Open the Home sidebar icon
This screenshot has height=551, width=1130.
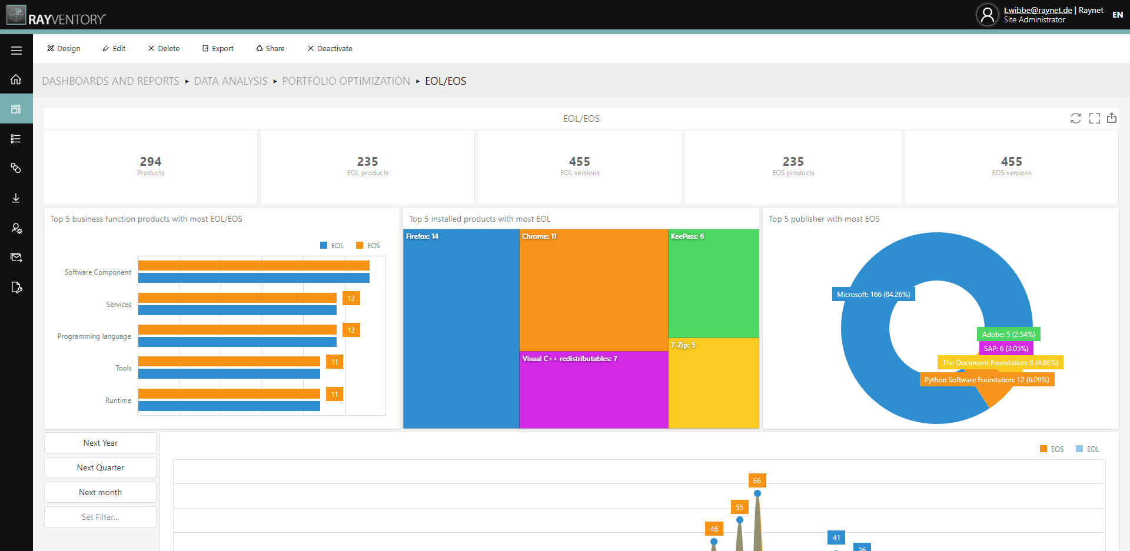[16, 79]
